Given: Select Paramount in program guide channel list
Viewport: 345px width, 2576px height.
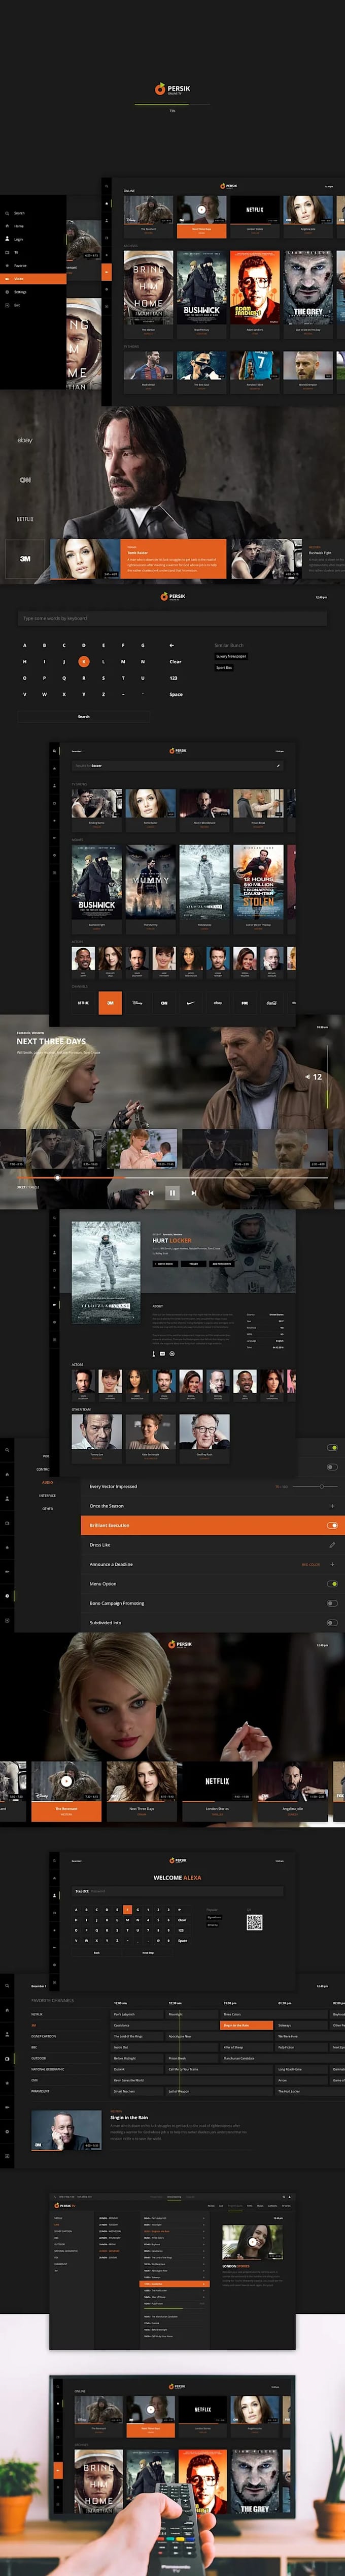Looking at the screenshot, I should [40, 2091].
